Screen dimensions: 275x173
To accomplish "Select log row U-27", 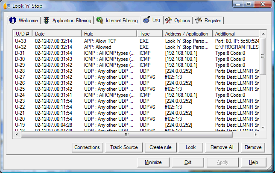I will pyautogui.click(x=137, y=77).
